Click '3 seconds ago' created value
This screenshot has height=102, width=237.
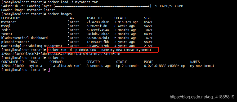[99, 66]
